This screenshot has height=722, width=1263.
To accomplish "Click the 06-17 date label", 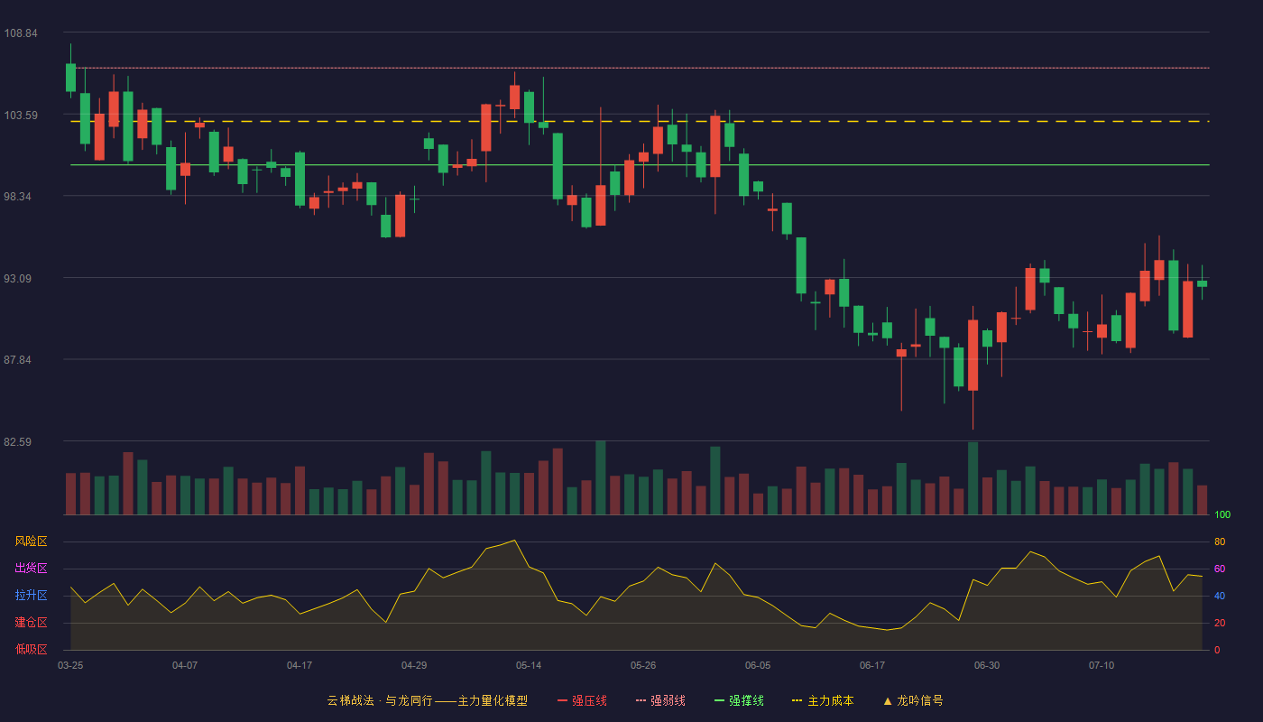I will point(872,665).
